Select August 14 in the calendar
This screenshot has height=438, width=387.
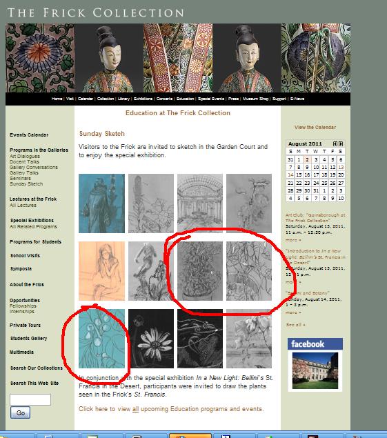coord(290,175)
